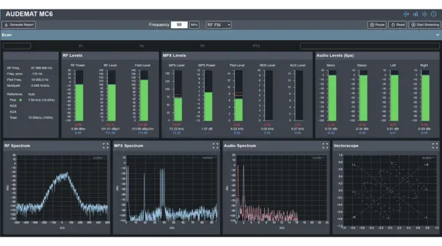
Task: Click the Frequency input field showing 98
Action: 179,25
